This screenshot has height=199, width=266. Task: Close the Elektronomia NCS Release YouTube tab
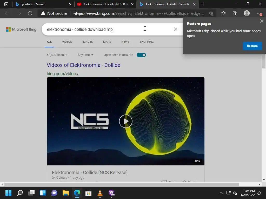point(132,4)
